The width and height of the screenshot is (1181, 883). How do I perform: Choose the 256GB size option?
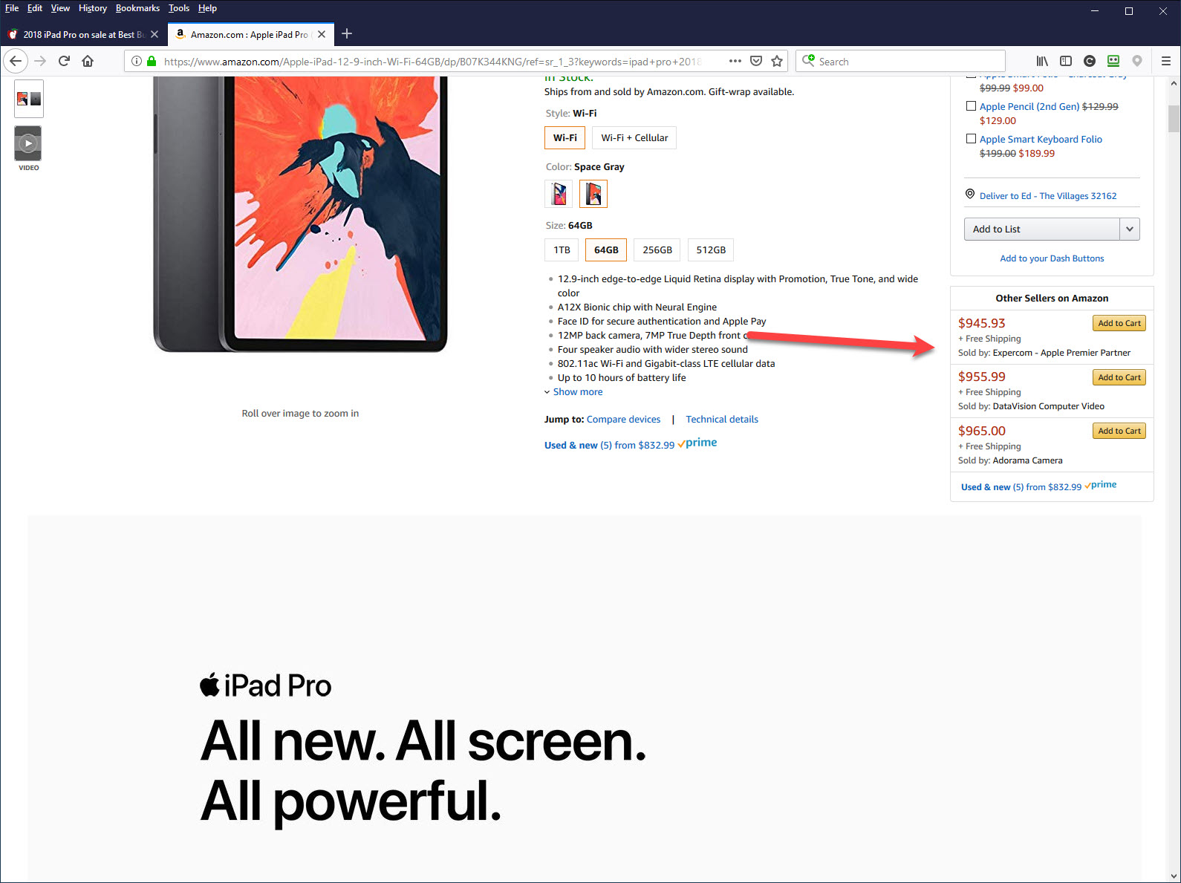click(657, 250)
